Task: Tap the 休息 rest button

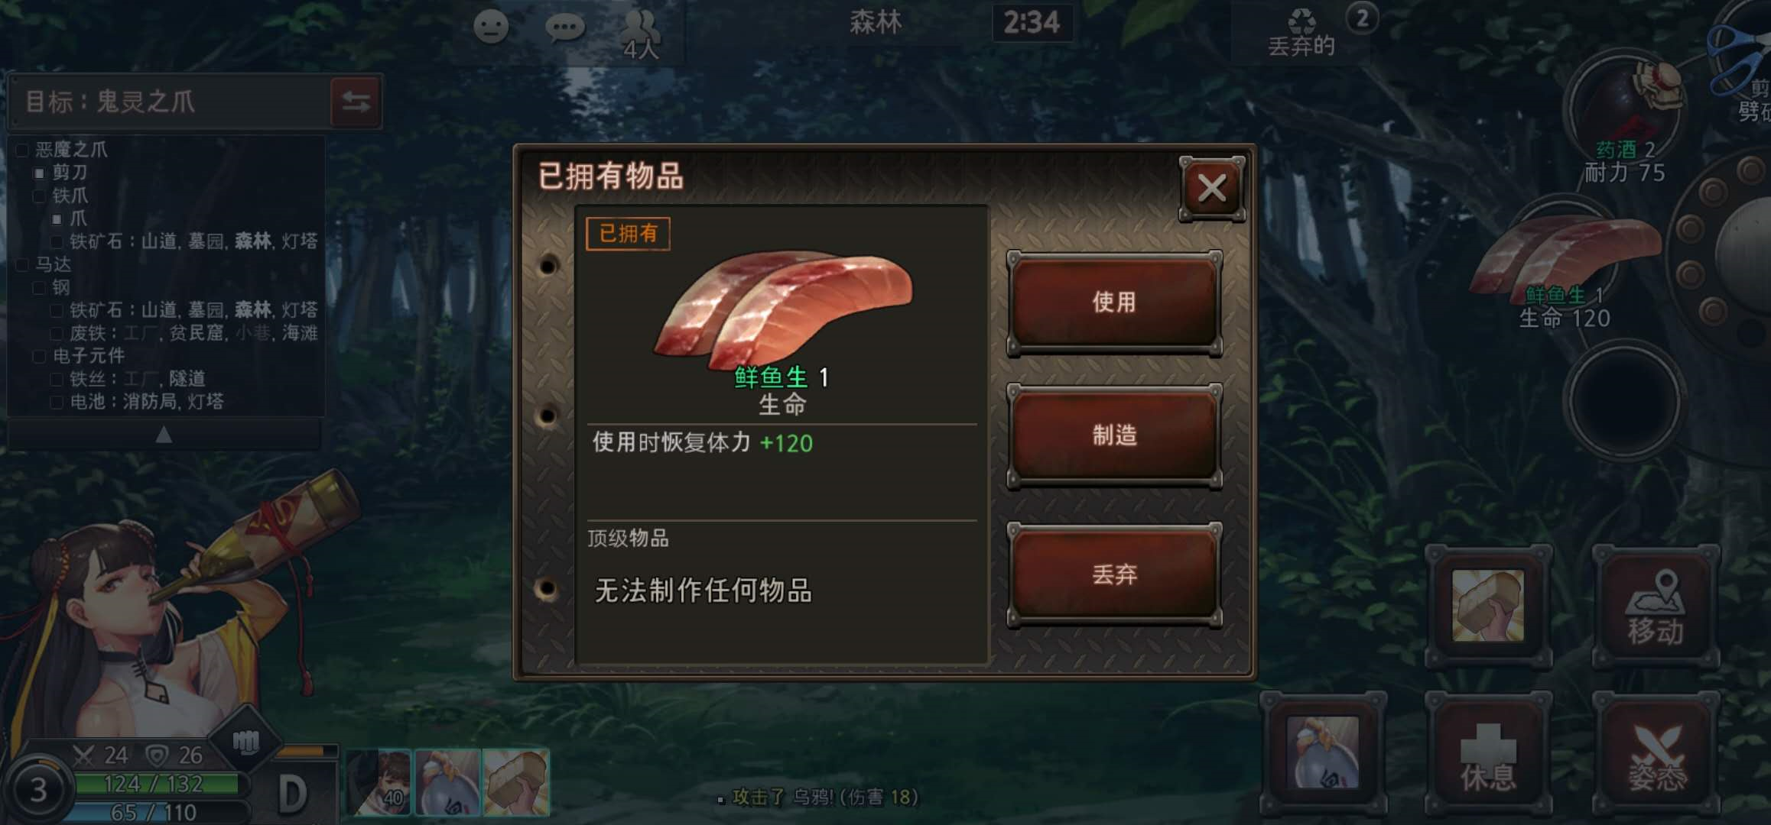Action: [x=1488, y=755]
